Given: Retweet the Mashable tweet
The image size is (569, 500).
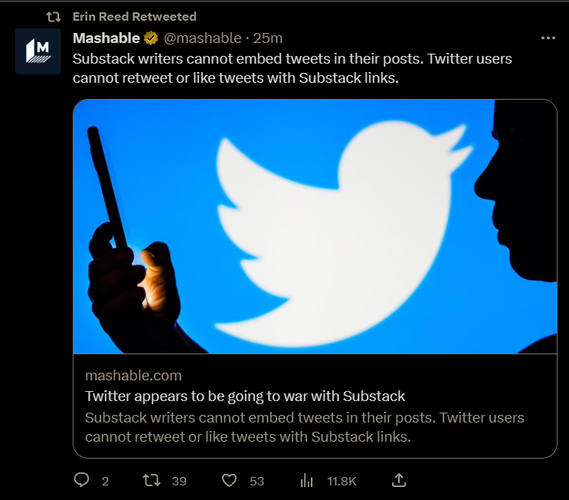Looking at the screenshot, I should tap(153, 481).
